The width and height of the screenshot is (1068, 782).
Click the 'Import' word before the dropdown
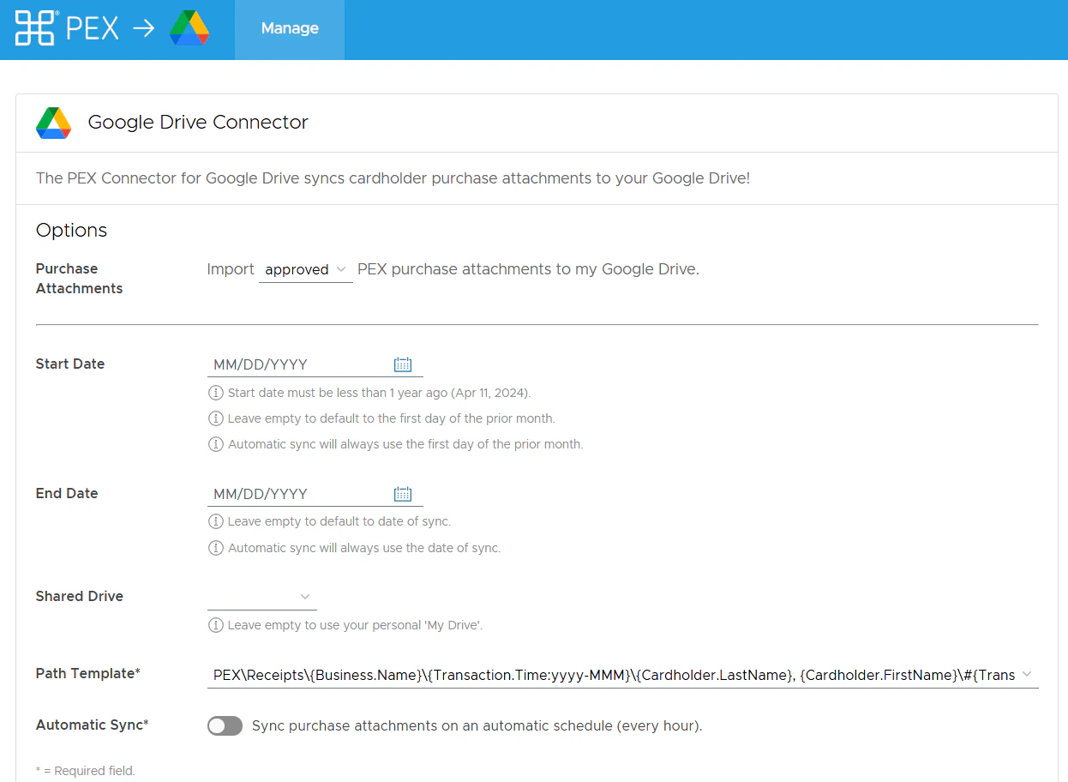tap(231, 269)
